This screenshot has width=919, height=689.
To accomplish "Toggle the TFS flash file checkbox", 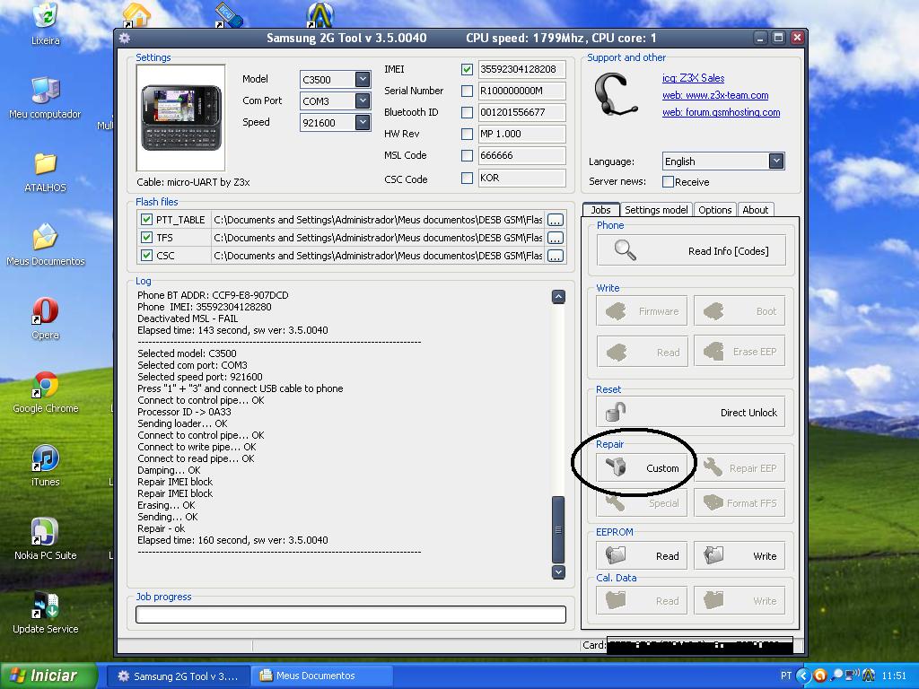I will [146, 237].
